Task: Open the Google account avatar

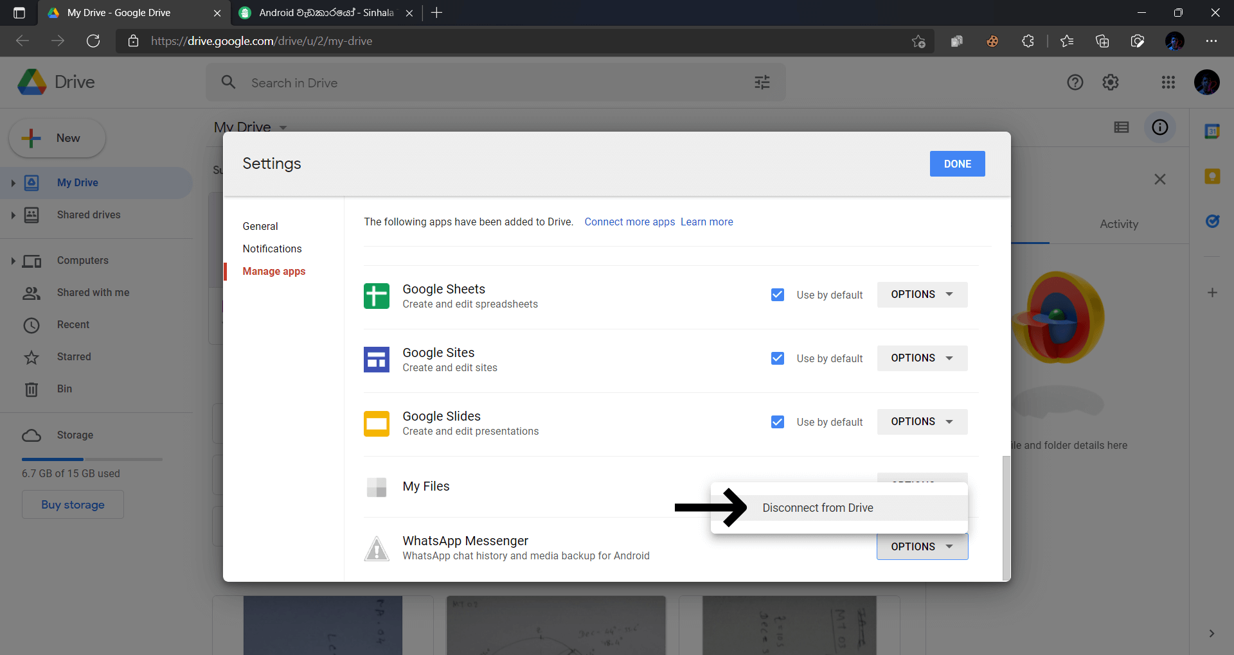Action: click(1207, 82)
